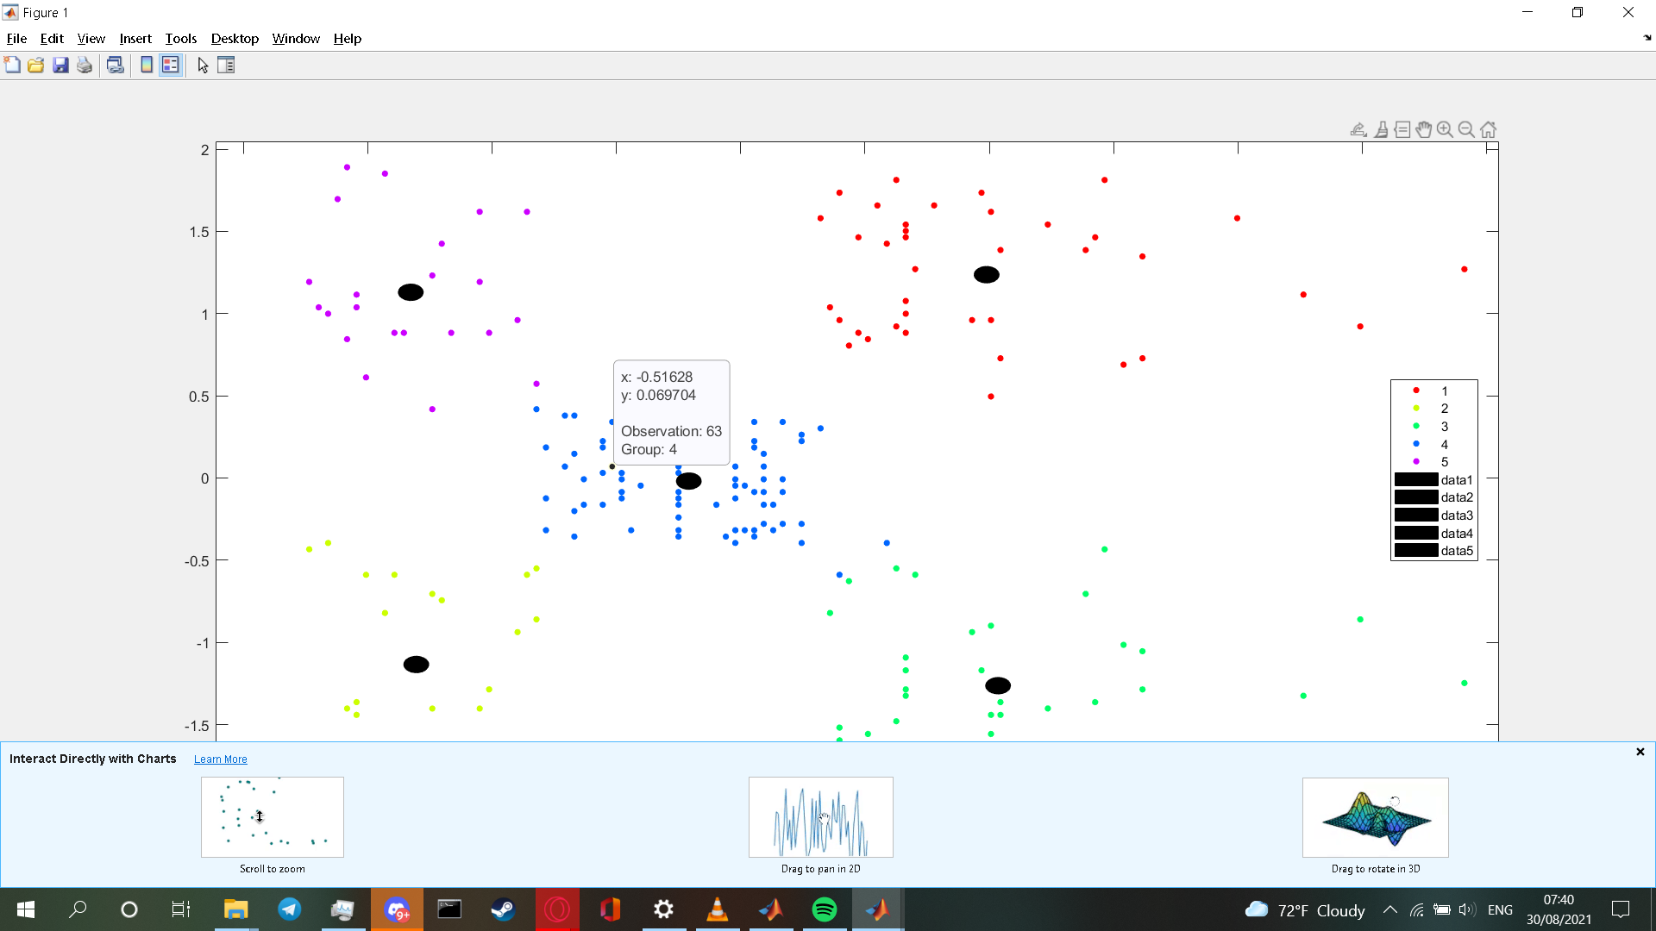Save the figure using the save icon
This screenshot has height=931, width=1656.
click(x=60, y=65)
